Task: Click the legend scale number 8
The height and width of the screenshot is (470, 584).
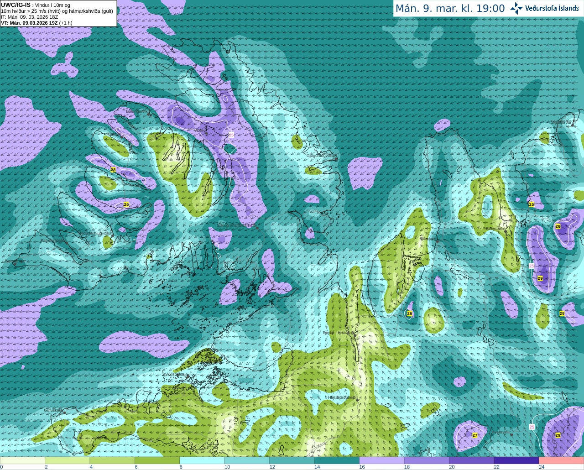Action: click(181, 467)
